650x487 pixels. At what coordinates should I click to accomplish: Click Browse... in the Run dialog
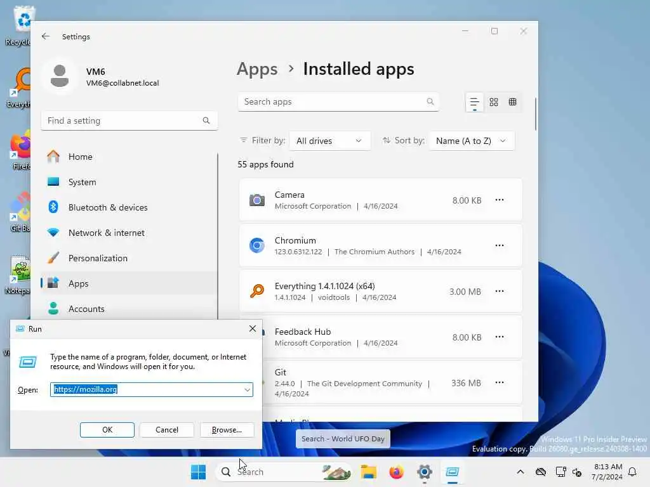227,430
